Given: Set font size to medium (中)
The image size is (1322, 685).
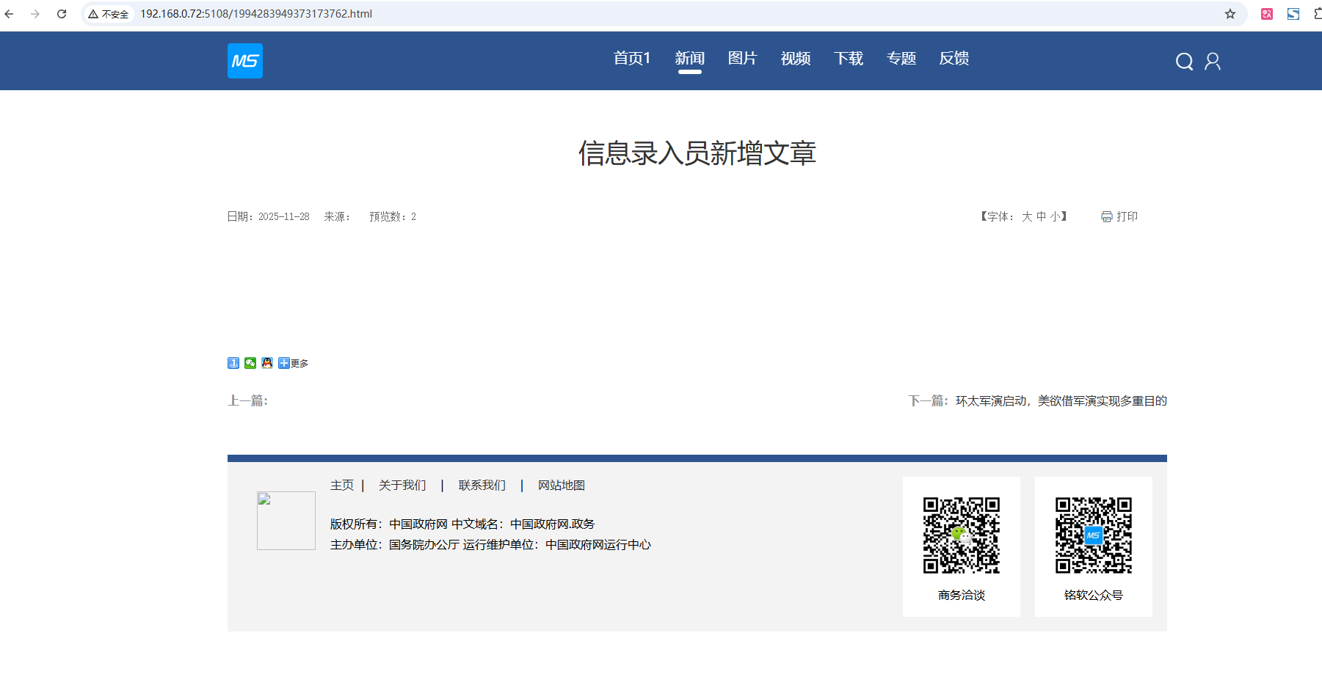Looking at the screenshot, I should 1041,216.
